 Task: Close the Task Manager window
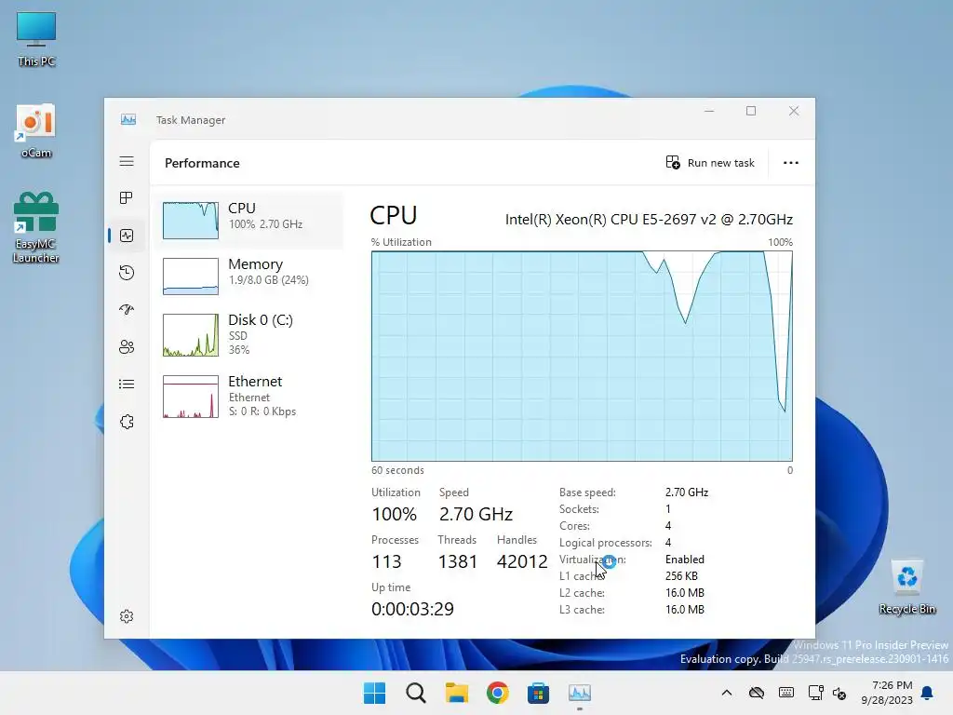[x=794, y=112]
